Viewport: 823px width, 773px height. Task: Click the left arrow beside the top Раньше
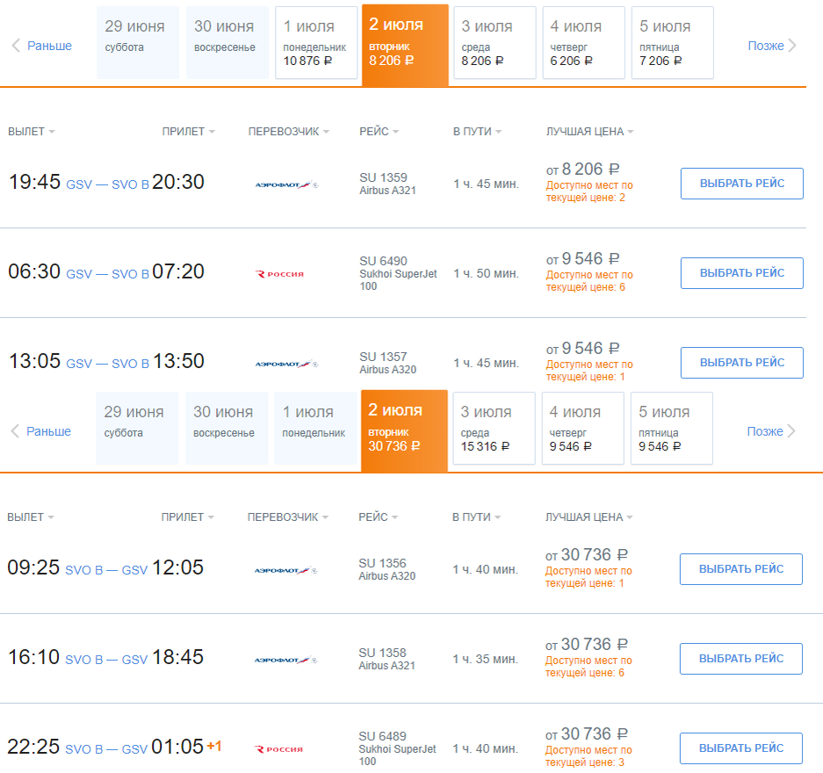16,46
